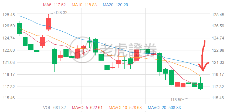
Task: Click the 128.32 high price annotation
Action: (x=61, y=13)
